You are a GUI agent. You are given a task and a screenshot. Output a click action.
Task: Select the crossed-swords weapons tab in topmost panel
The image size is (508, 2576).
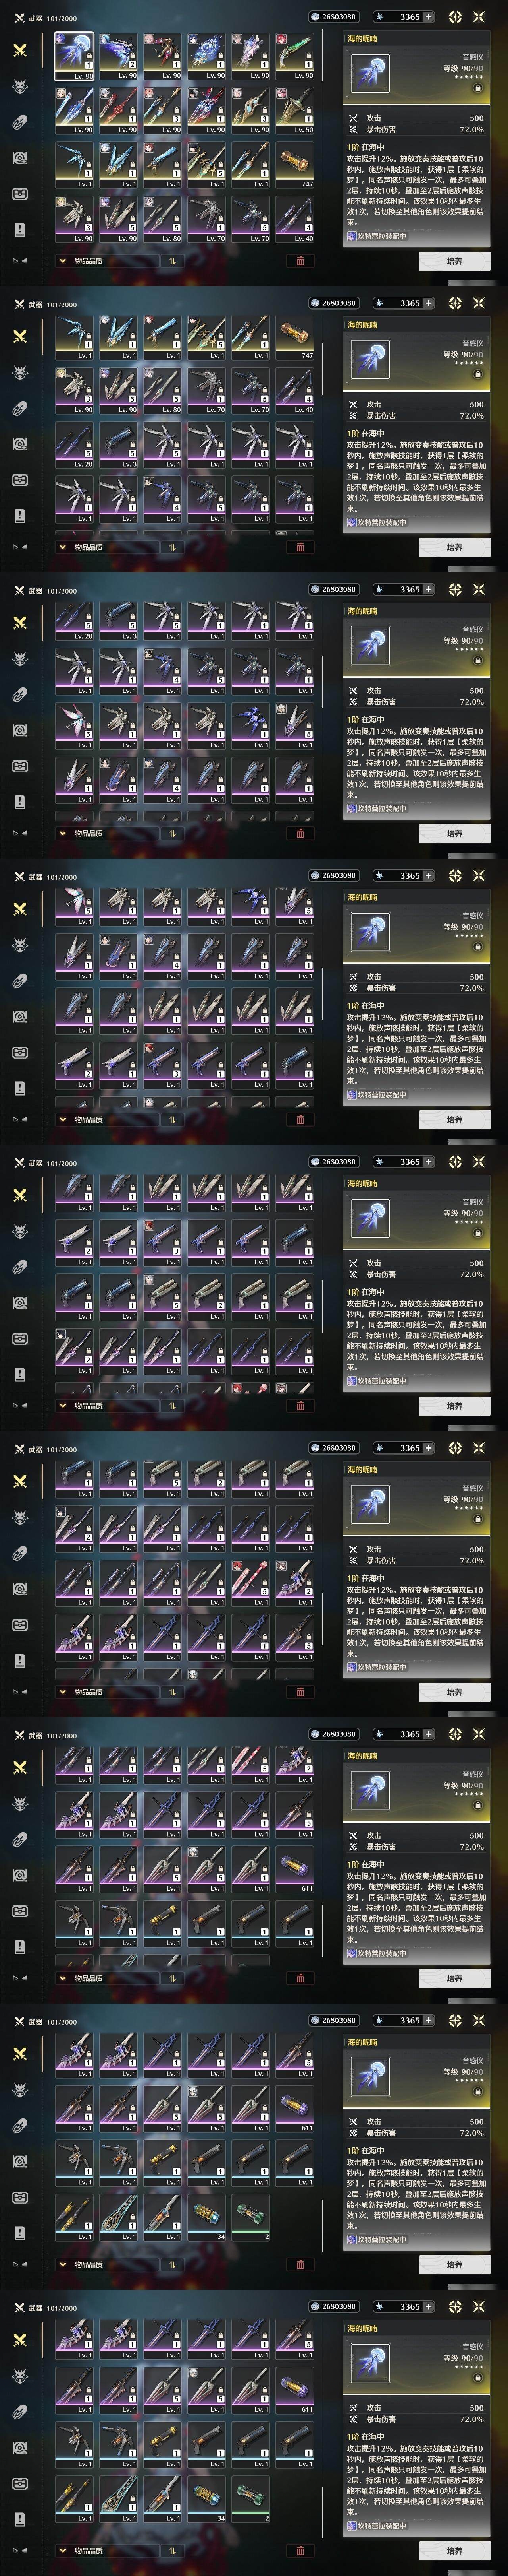pos(19,51)
